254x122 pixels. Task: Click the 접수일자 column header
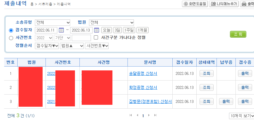(x=184, y=62)
